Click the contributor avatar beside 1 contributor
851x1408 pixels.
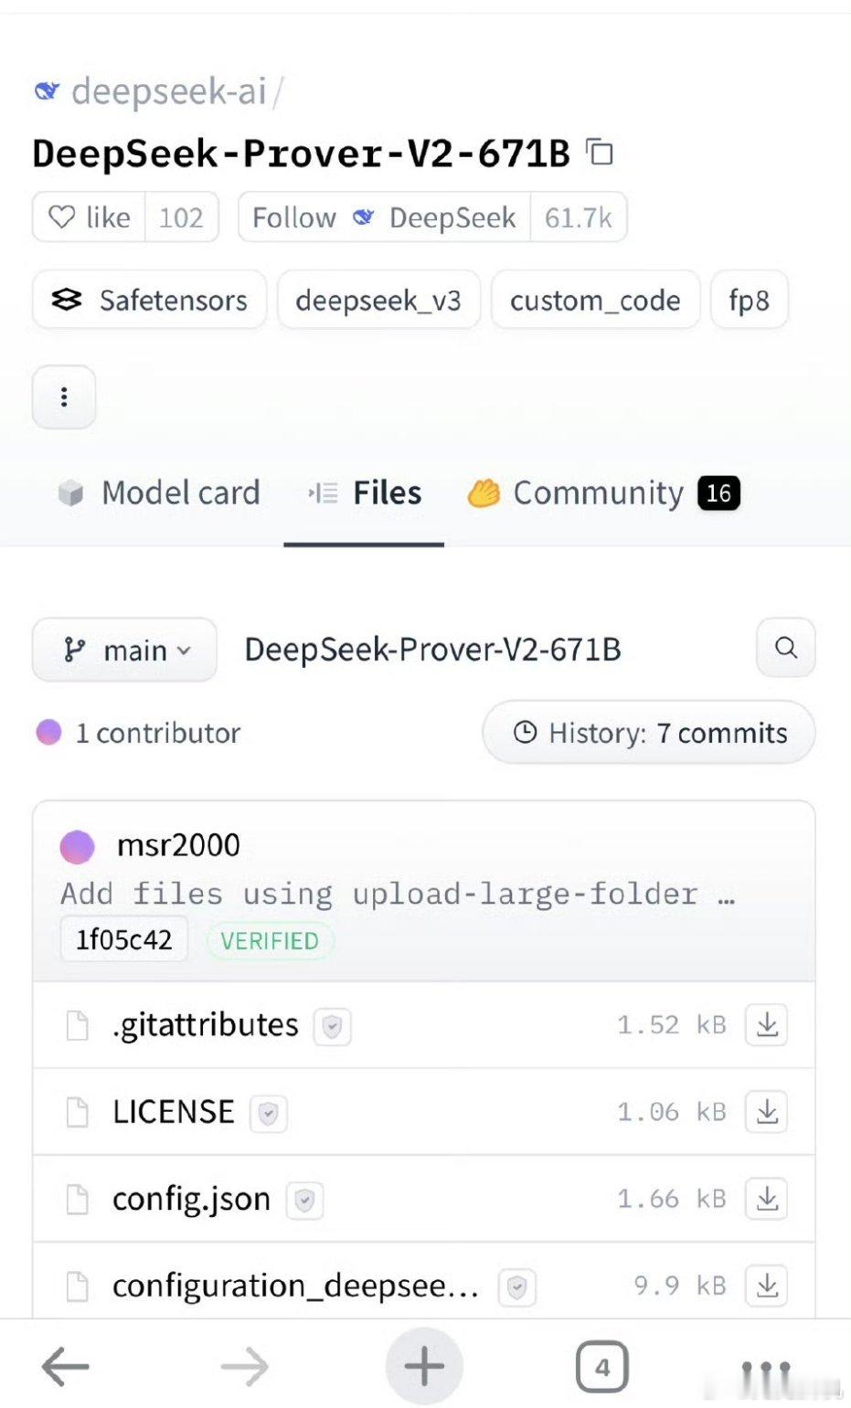pos(48,732)
